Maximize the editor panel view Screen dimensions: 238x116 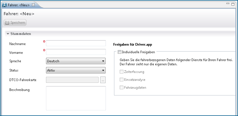(233, 4)
